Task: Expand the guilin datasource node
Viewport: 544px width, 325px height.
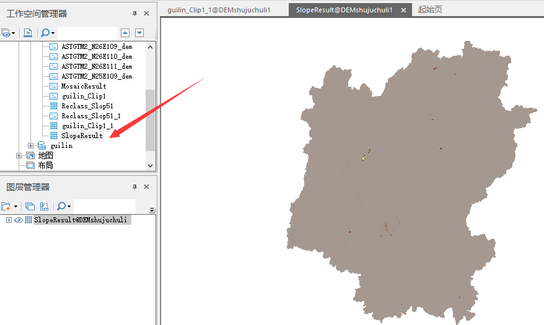Action: coord(30,146)
